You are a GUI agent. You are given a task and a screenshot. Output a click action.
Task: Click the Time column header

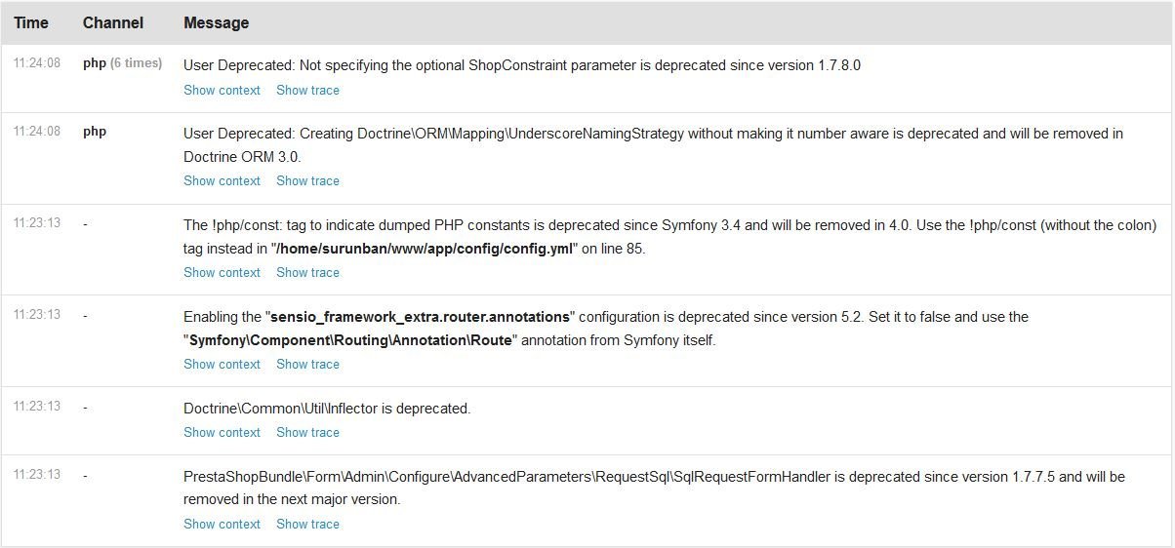[31, 22]
